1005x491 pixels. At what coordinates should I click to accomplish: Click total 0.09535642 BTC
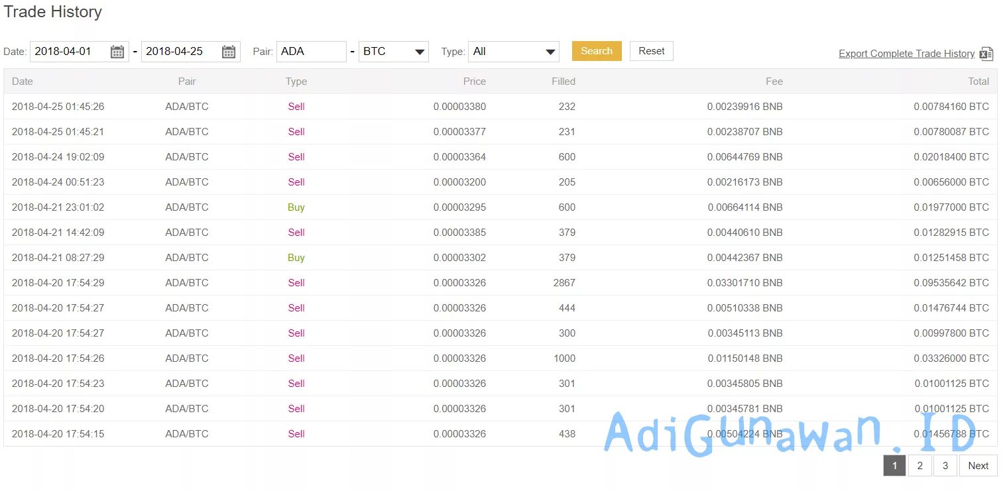click(x=951, y=283)
